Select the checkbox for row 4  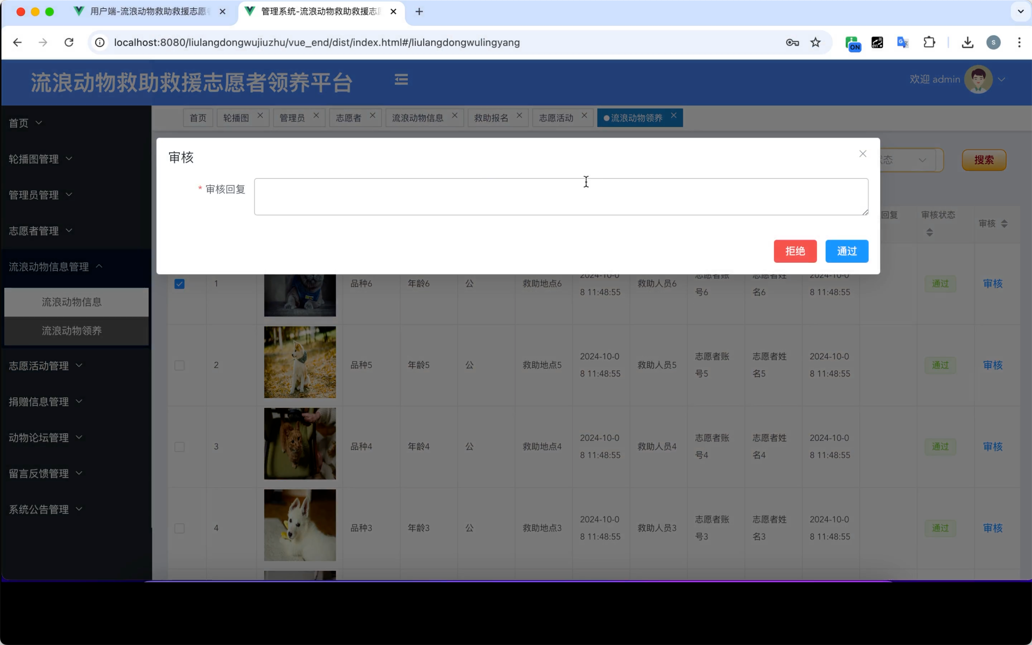point(179,528)
